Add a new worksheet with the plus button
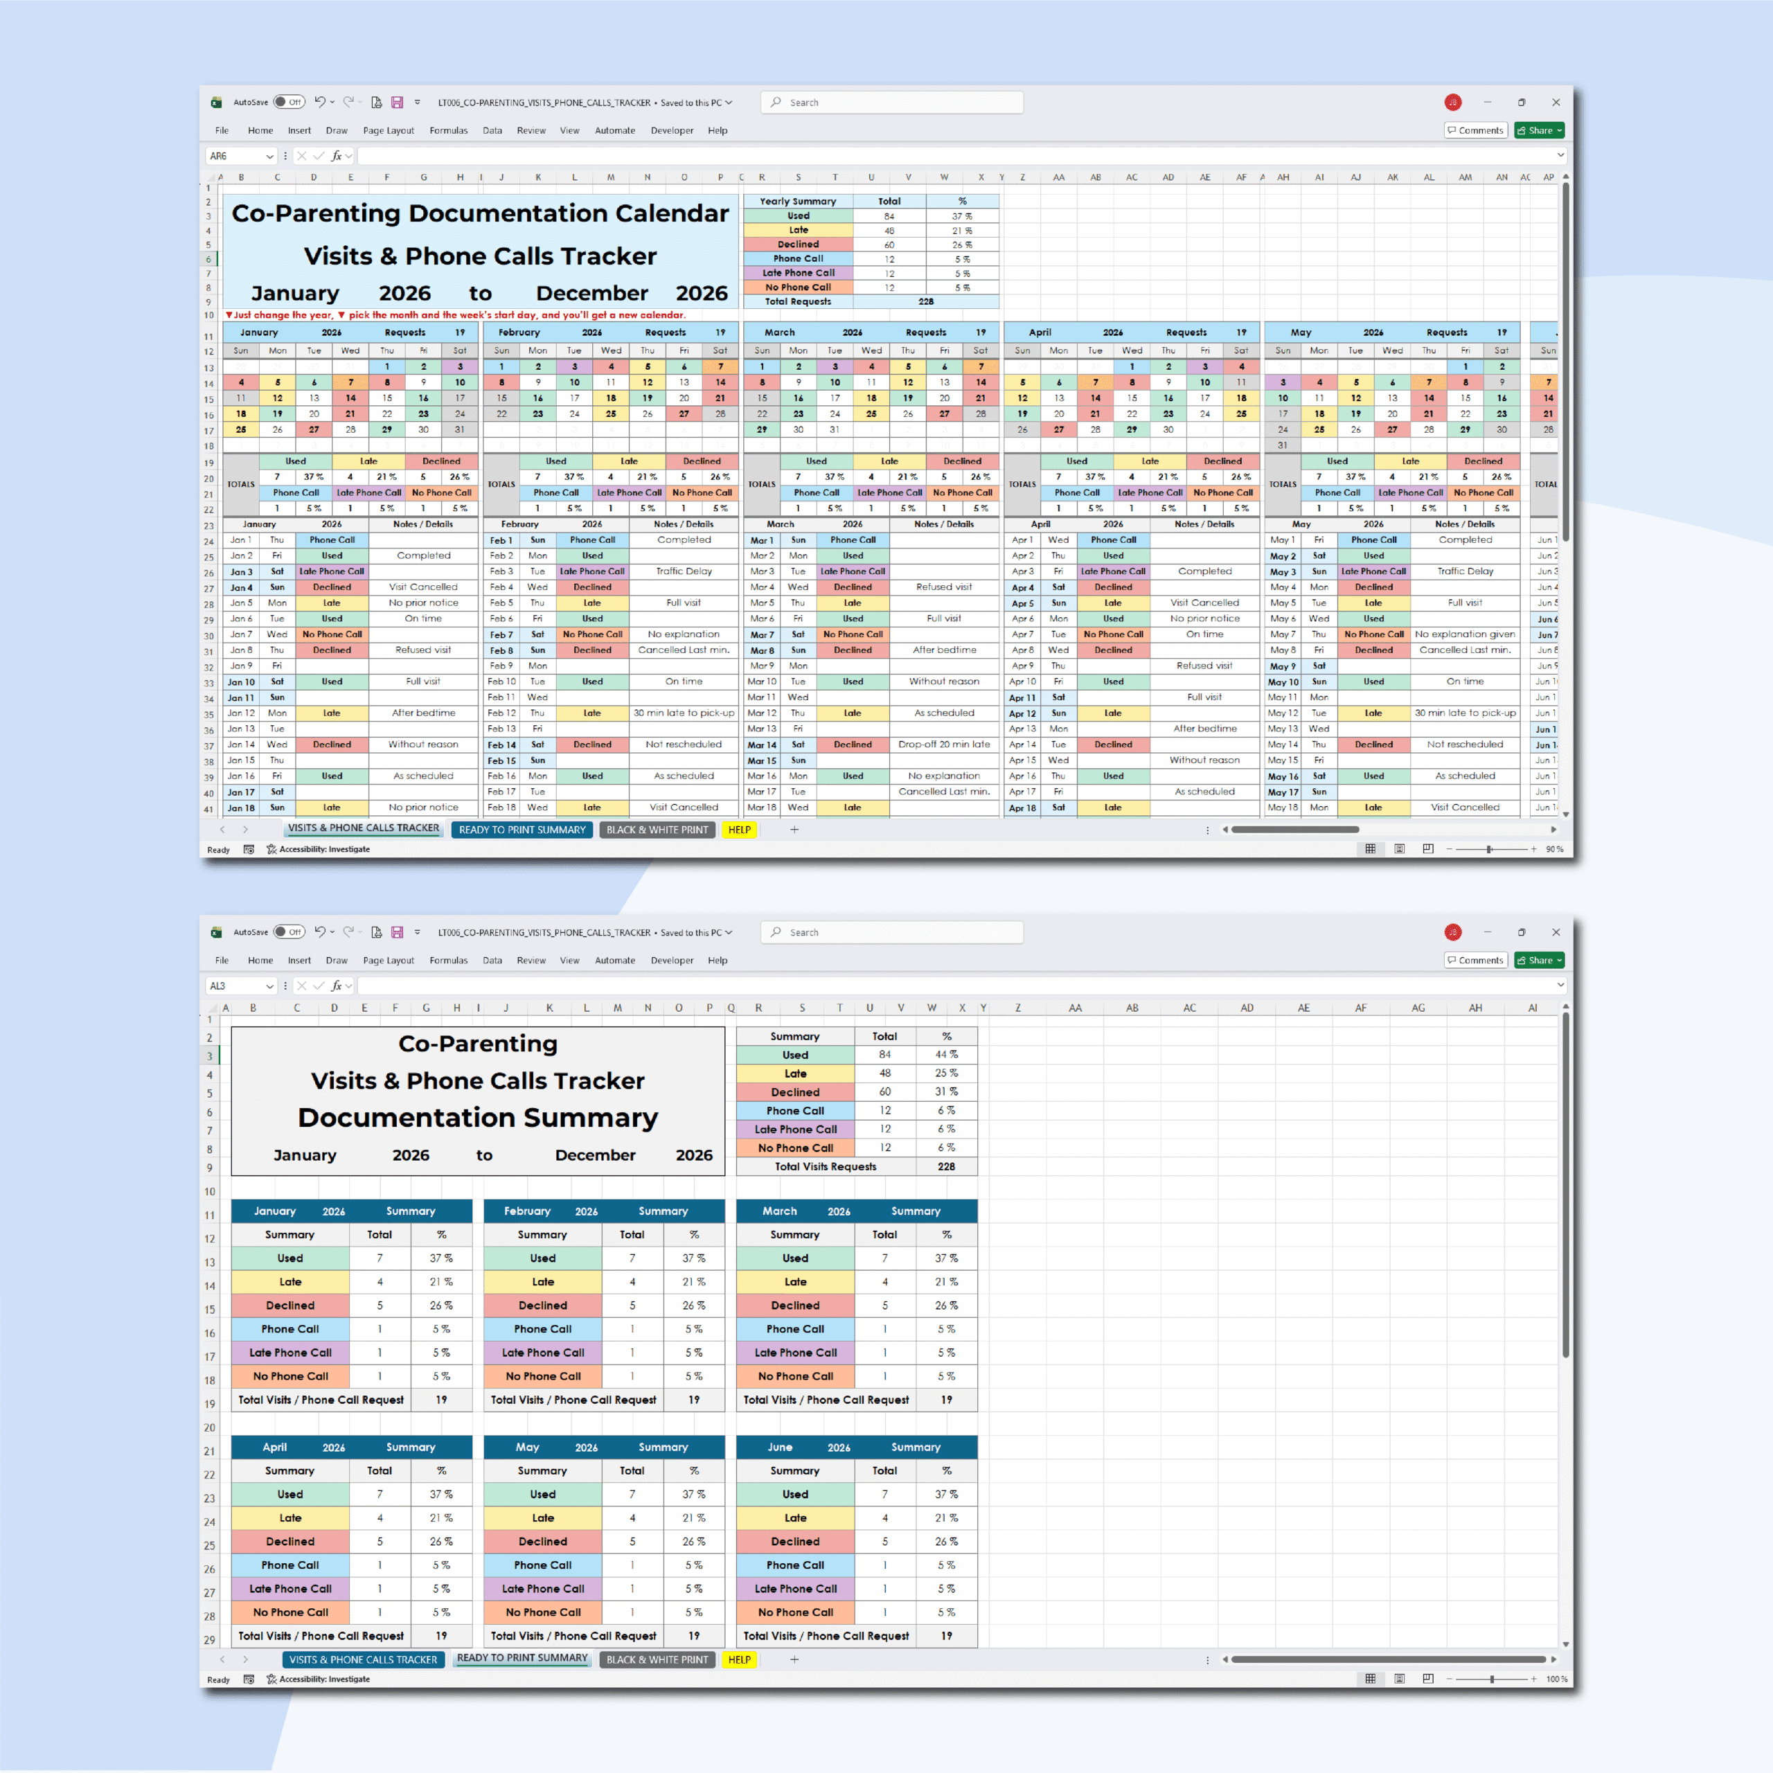The width and height of the screenshot is (1773, 1773). tap(794, 830)
